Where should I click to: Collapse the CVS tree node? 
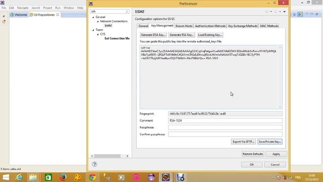(98, 34)
